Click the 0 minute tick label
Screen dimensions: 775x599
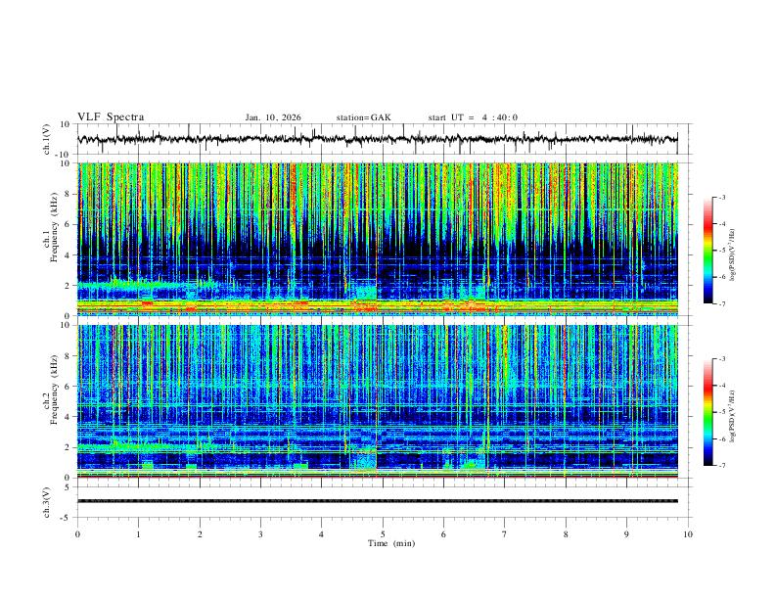pyautogui.click(x=77, y=534)
